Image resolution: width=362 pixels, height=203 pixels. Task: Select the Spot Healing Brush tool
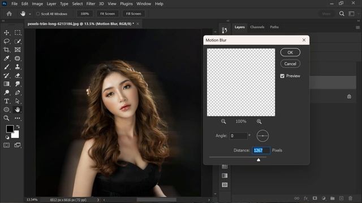tap(18, 58)
